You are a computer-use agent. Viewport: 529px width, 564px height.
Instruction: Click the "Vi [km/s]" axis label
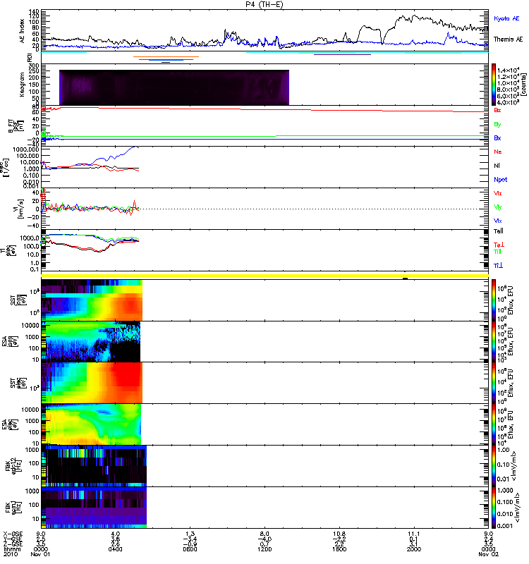20,209
